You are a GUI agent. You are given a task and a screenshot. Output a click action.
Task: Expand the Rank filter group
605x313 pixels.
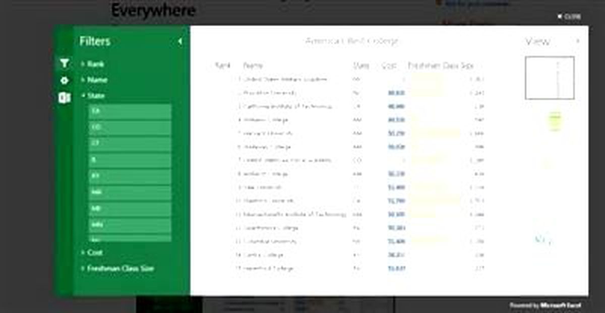[x=93, y=64]
